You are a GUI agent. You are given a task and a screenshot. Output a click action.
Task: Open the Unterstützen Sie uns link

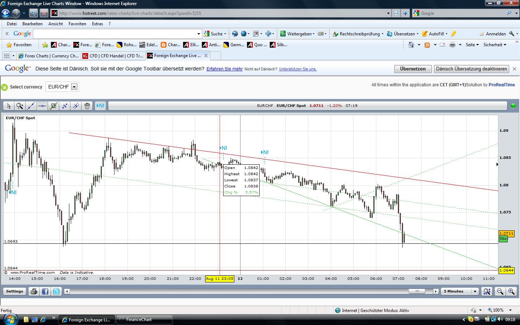point(298,69)
